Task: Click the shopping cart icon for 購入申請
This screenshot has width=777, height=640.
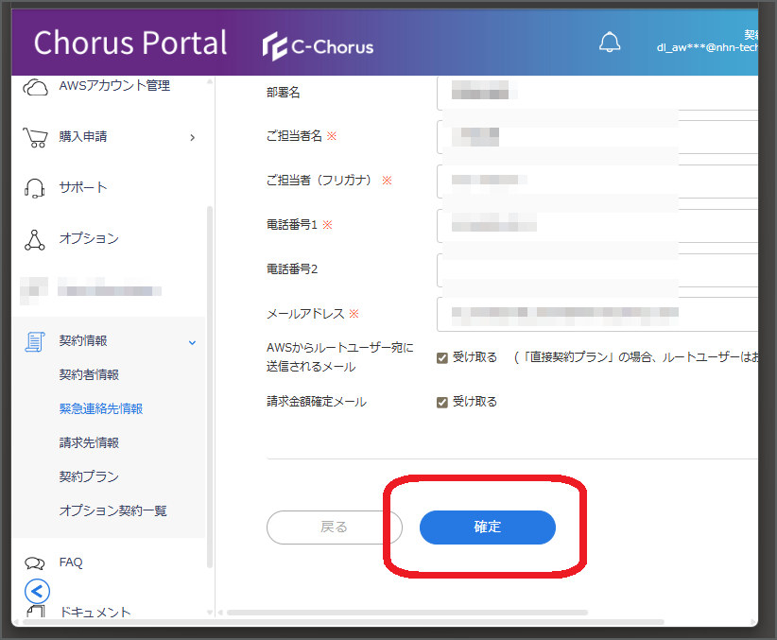Action: (x=35, y=137)
